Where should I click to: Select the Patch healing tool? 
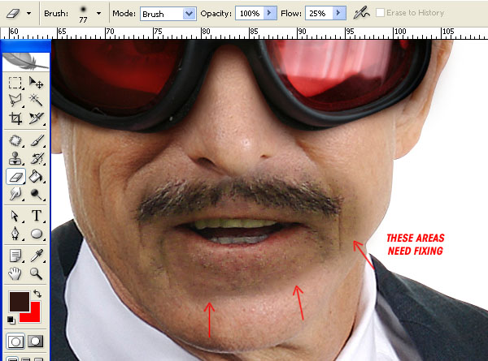tap(15, 140)
